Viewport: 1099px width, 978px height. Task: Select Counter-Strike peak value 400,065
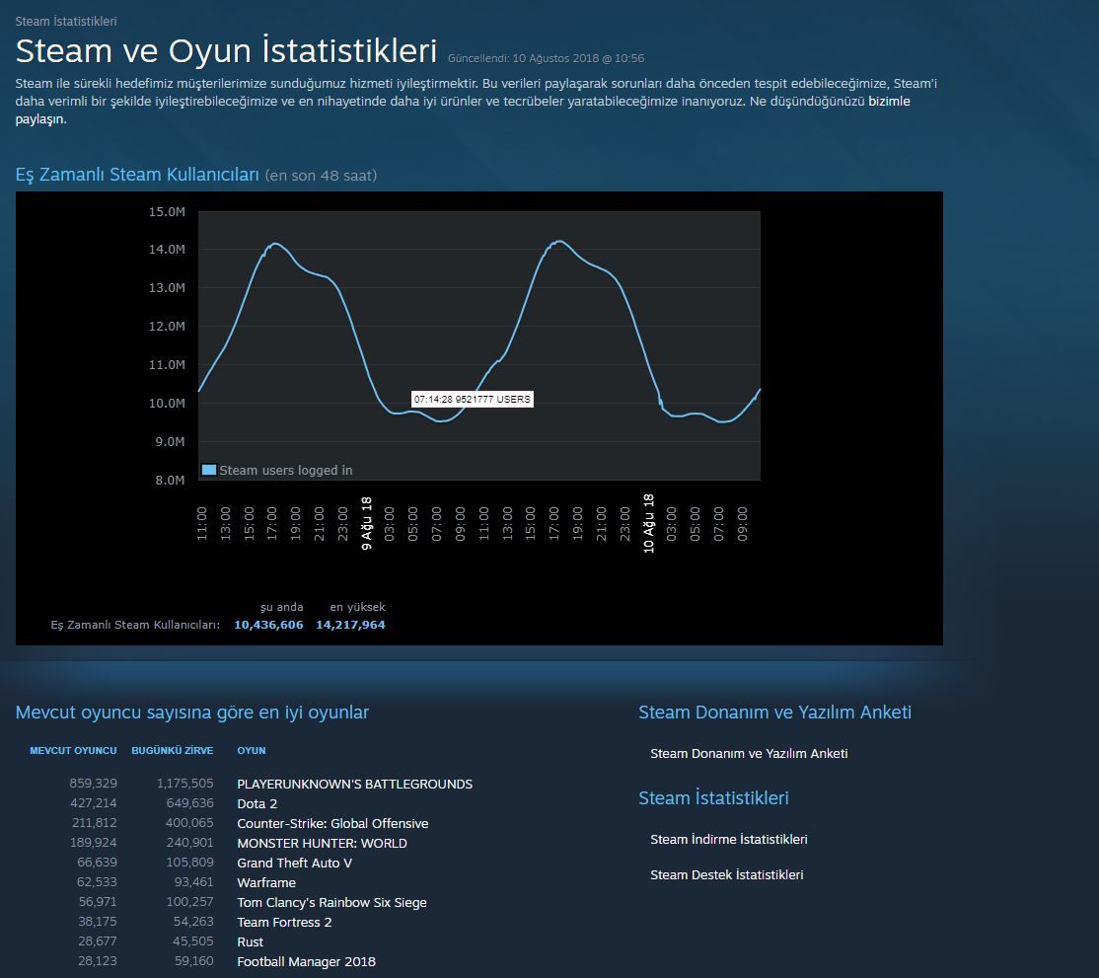pos(189,822)
